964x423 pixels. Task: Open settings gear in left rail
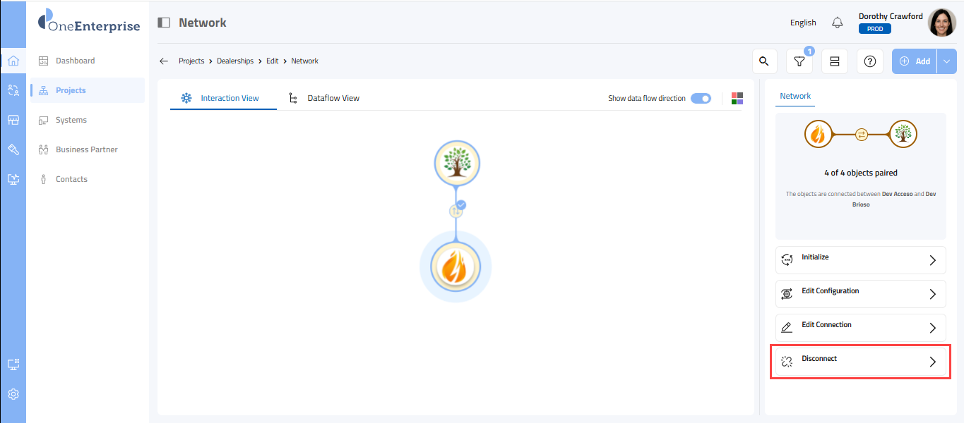coord(13,394)
